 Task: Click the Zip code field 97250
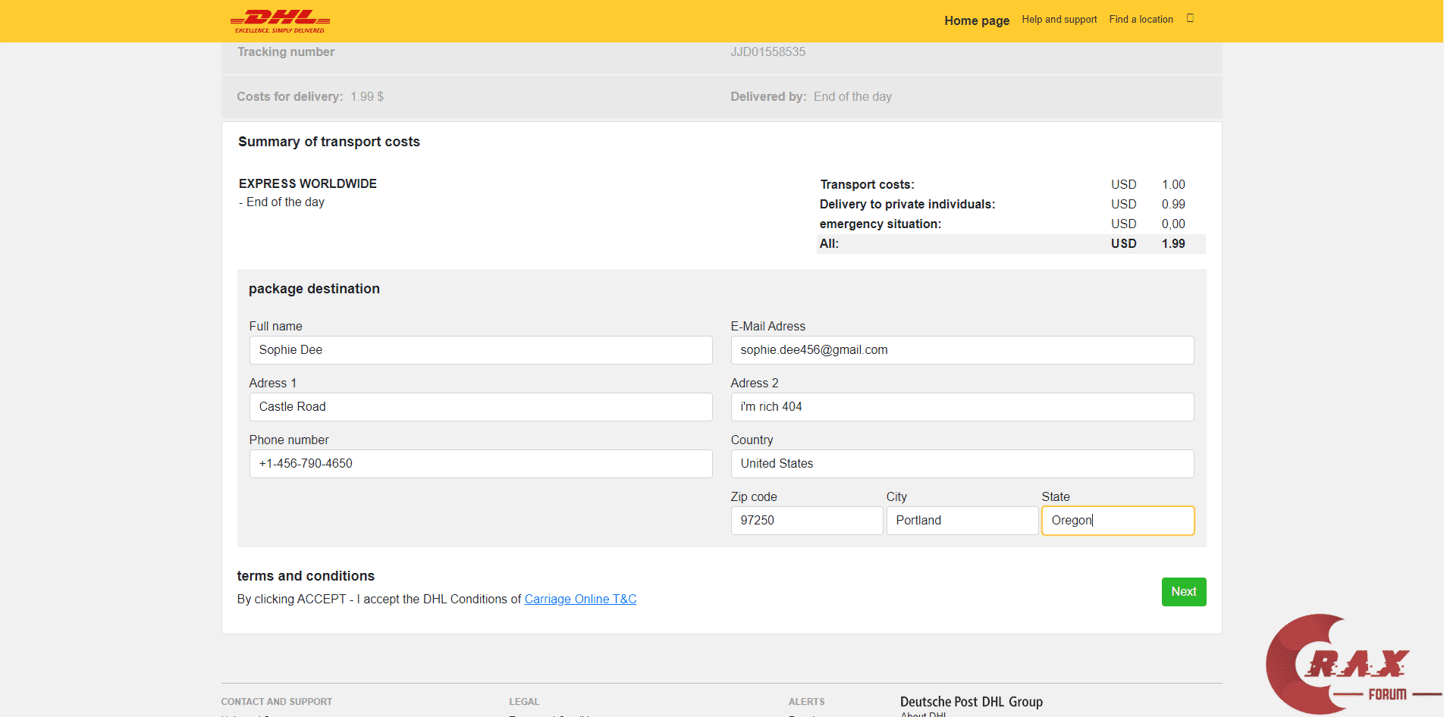[807, 521]
